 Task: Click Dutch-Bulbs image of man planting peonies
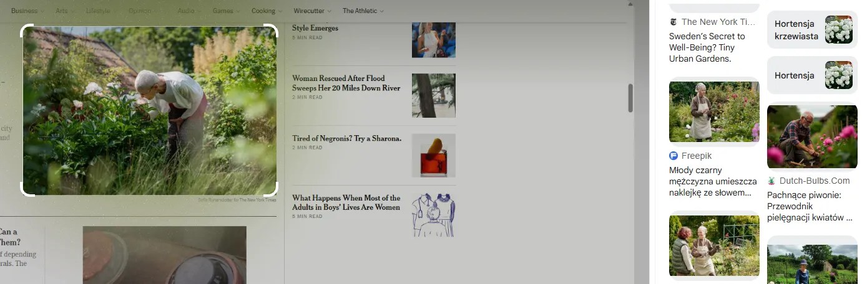tap(812, 137)
